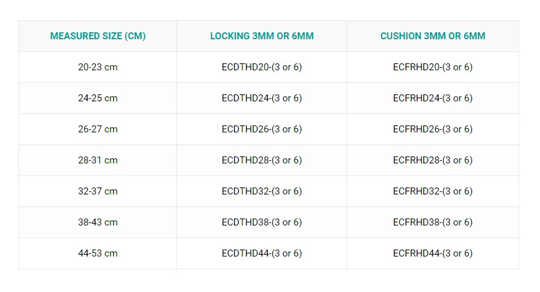Image resolution: width=540 pixels, height=292 pixels.
Task: Click locking part code ECDTHD28-(3 or 6)
Action: 261,160
